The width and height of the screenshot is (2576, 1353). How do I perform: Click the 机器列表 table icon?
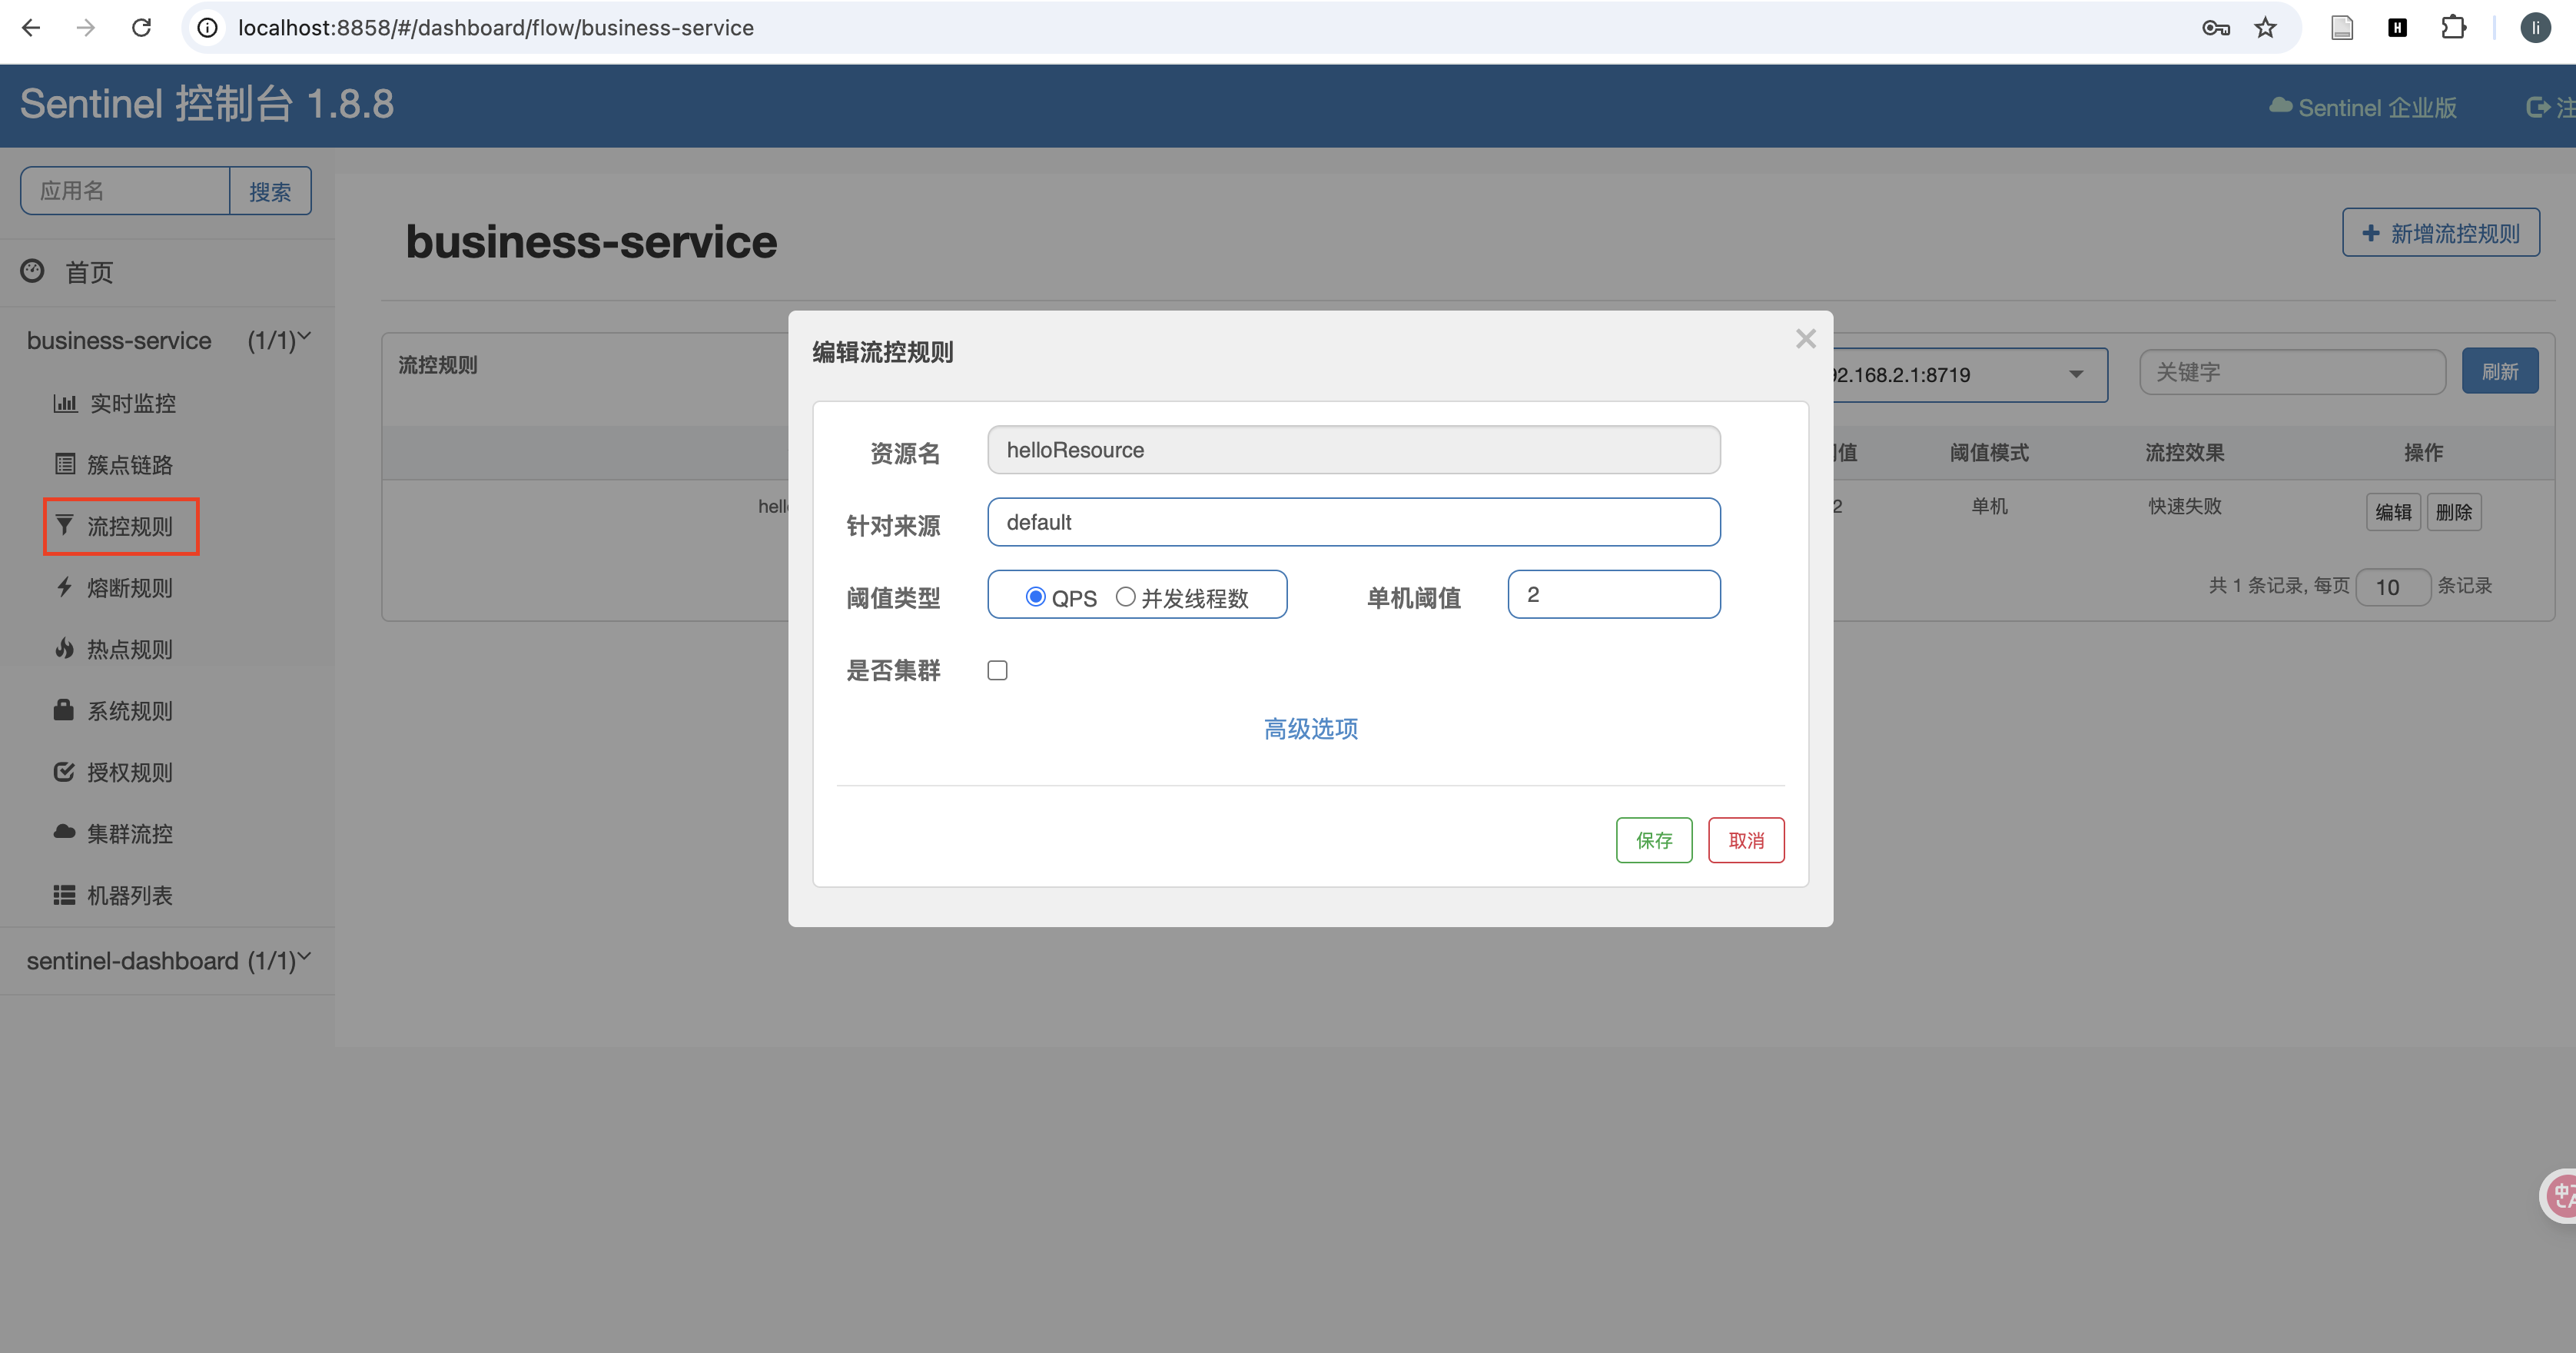pyautogui.click(x=65, y=895)
